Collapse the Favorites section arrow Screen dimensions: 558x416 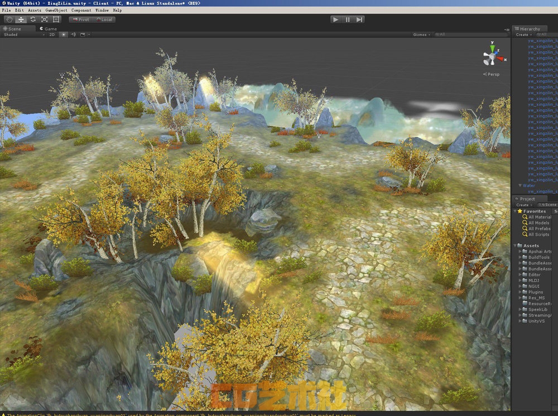coord(515,211)
